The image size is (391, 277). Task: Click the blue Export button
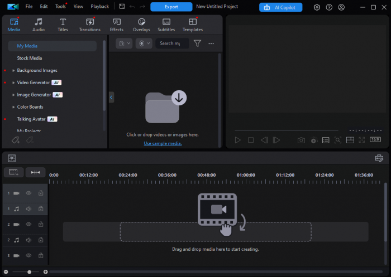tap(171, 7)
